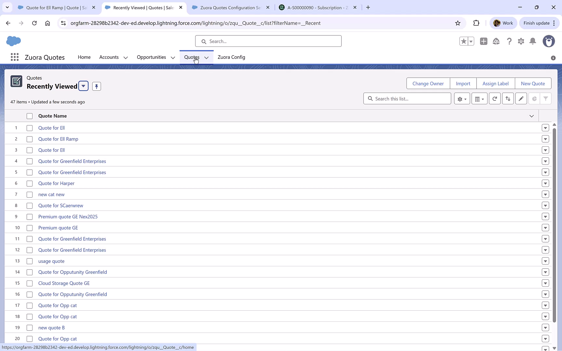
Task: Open the Quotes tab dropdown arrow
Action: click(206, 57)
